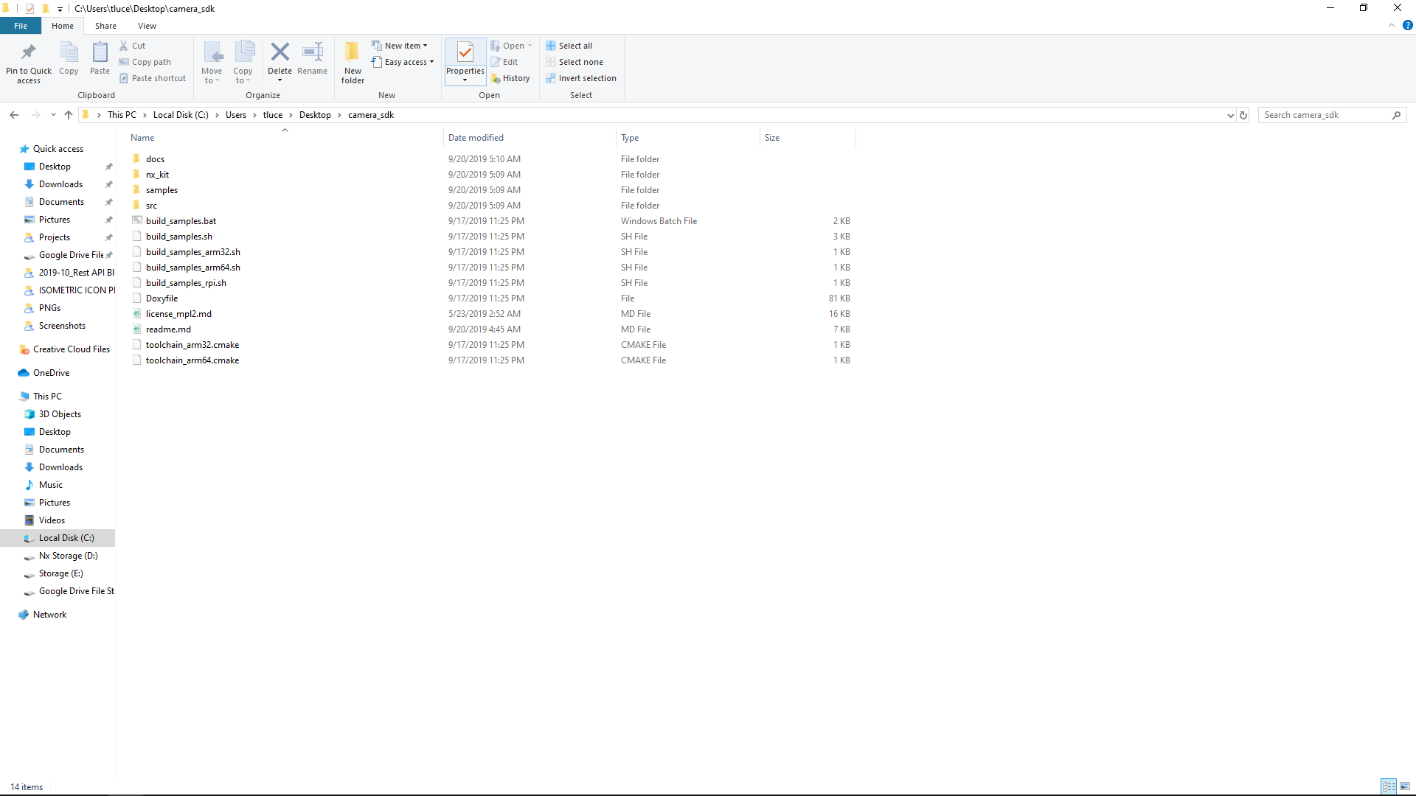
Task: Select the Share ribbon tab
Action: tap(105, 25)
